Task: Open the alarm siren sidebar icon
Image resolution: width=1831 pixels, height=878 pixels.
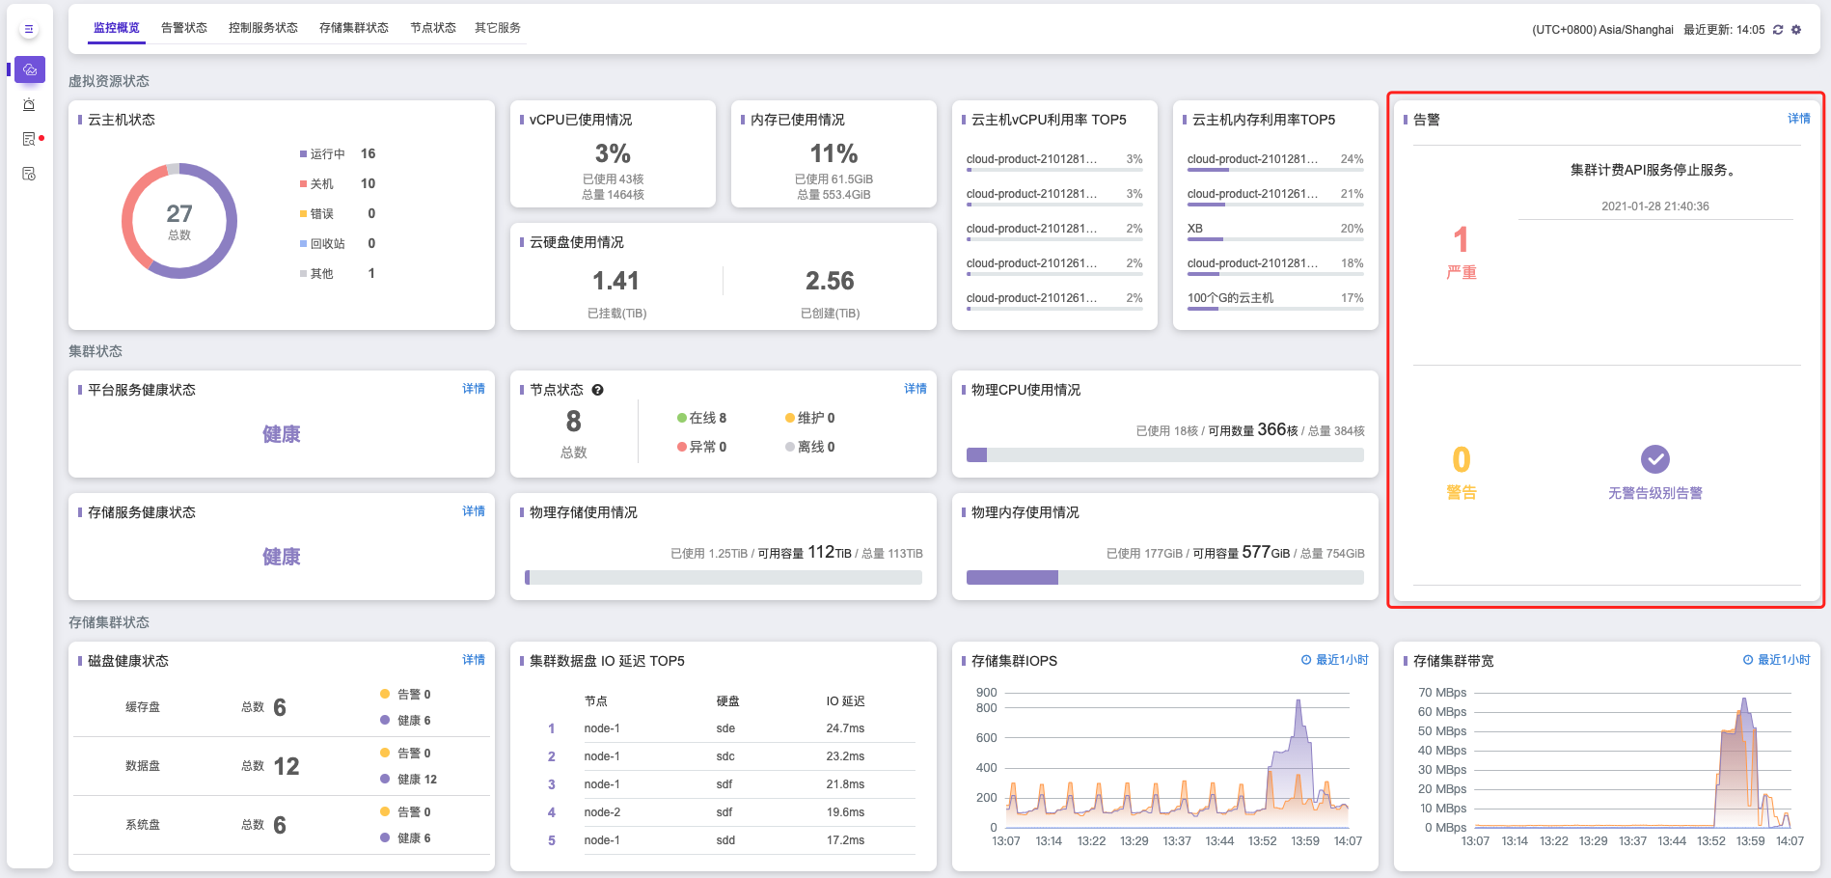Action: coord(29,104)
